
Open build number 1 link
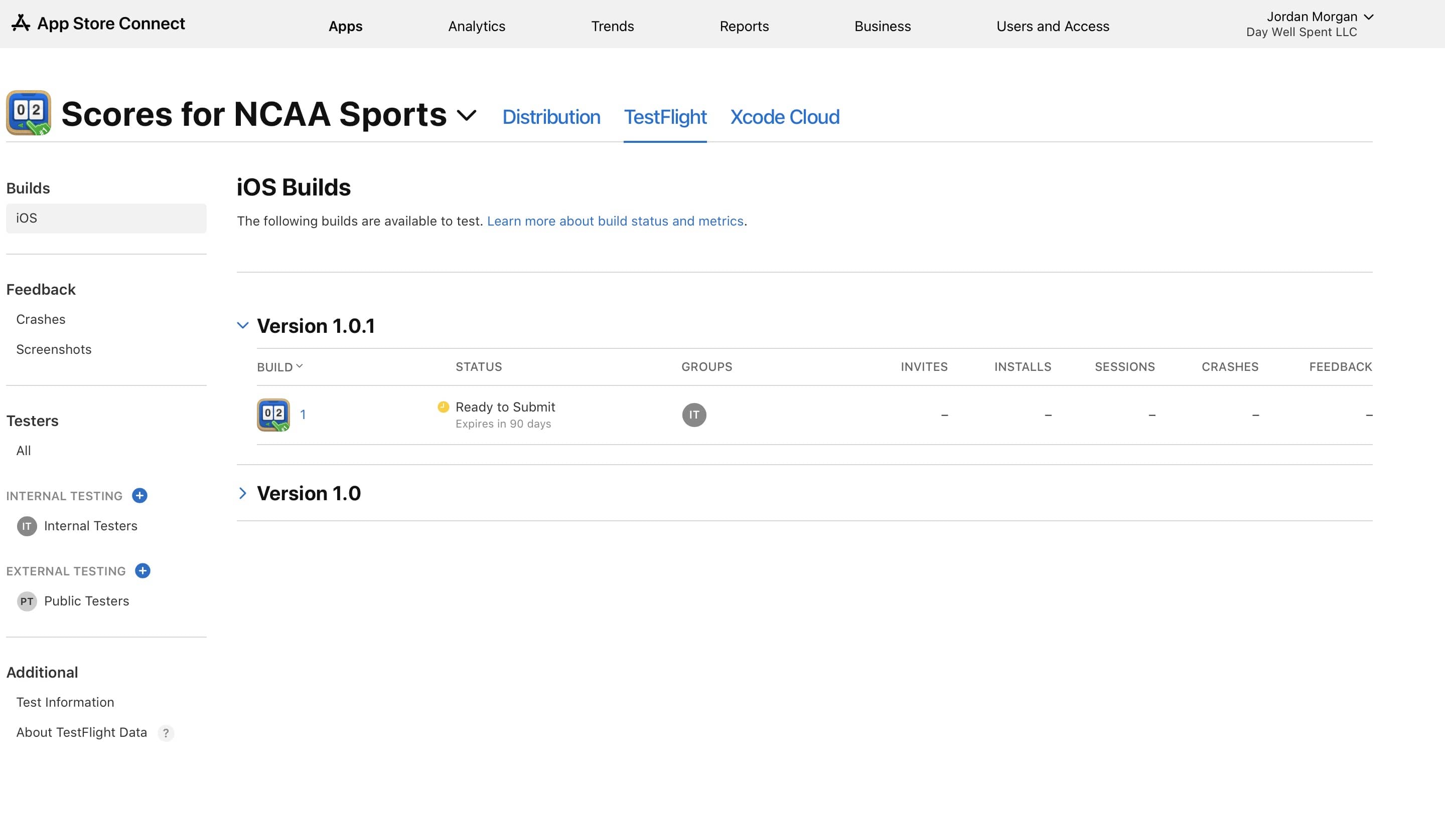(303, 415)
